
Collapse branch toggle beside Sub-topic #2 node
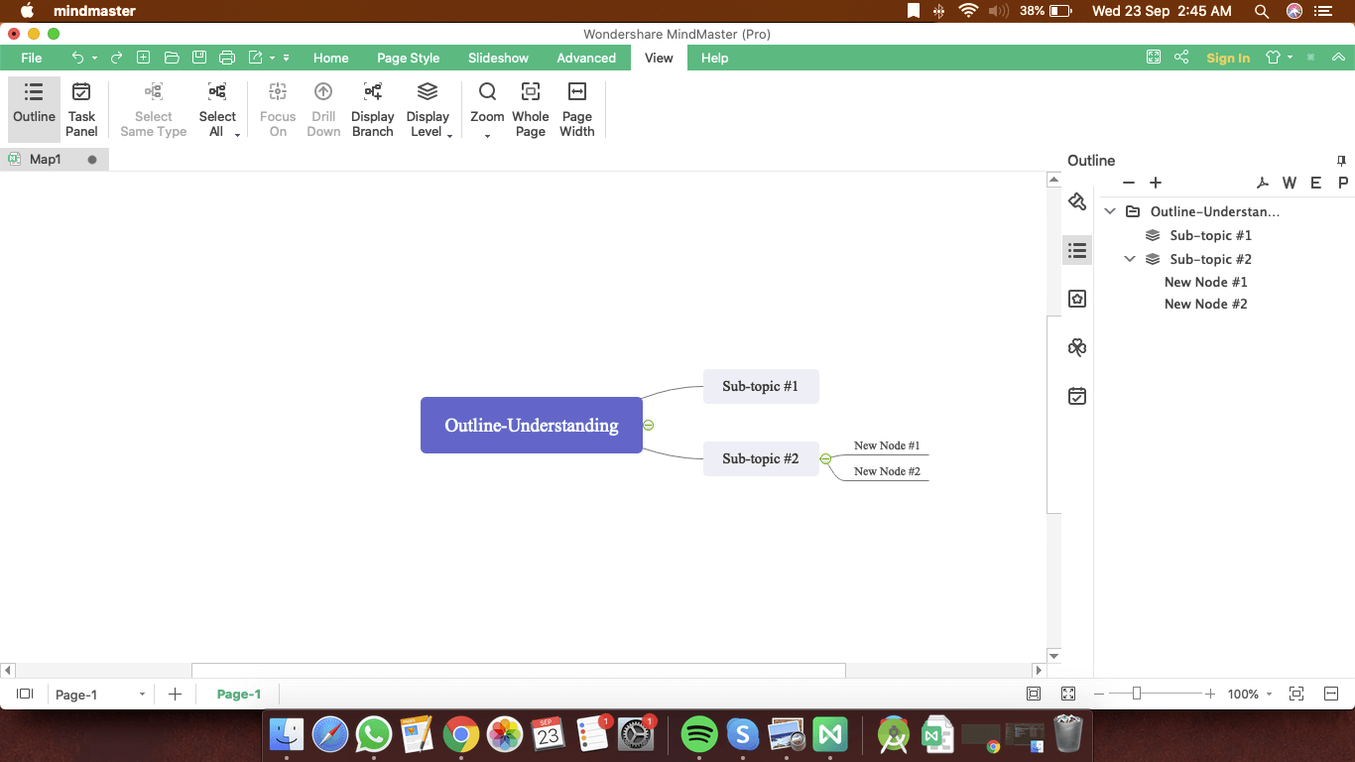click(825, 458)
